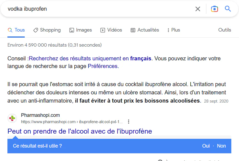Open search by image camera icon

pos(214,9)
